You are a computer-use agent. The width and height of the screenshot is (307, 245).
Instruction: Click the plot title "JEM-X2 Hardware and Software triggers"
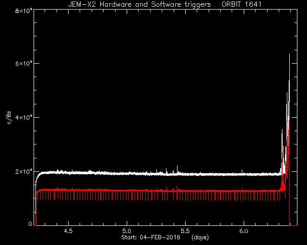[140, 4]
